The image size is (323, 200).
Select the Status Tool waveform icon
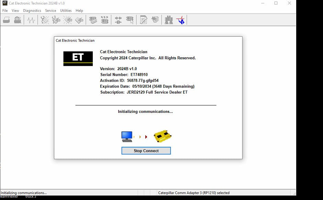(x=31, y=20)
